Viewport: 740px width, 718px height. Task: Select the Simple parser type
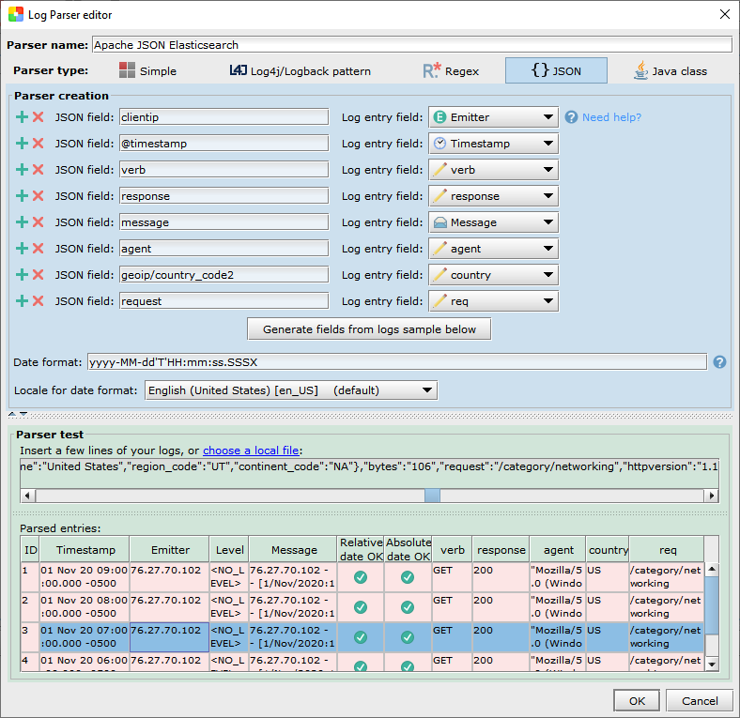pyautogui.click(x=147, y=70)
